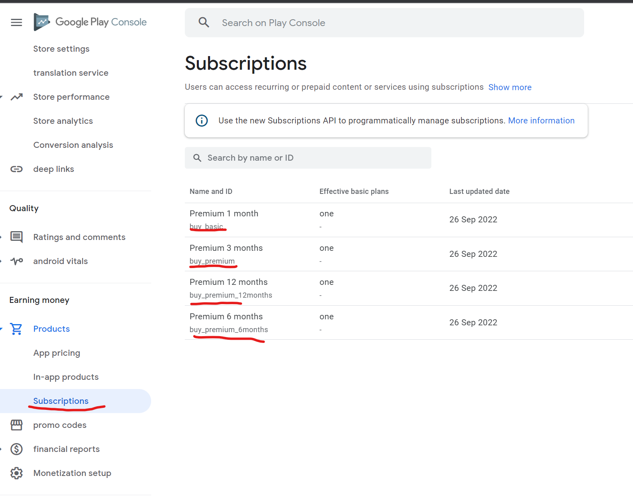Select Subscriptions in sidebar
633x498 pixels.
[61, 401]
